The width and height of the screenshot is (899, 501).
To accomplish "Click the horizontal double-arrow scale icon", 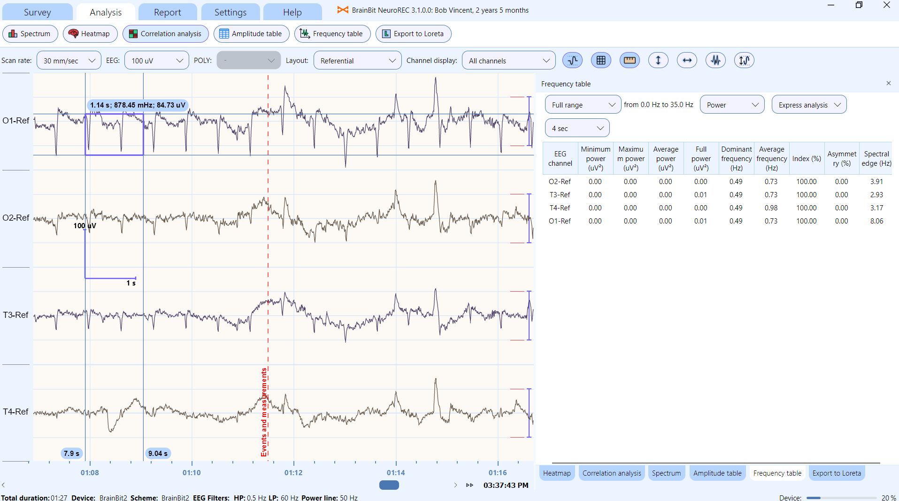I will coord(687,60).
